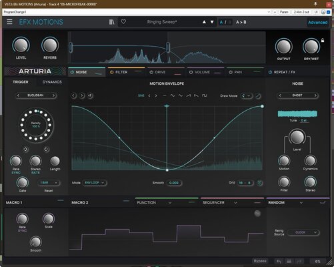Select the MACRO 1 tab

[14, 203]
